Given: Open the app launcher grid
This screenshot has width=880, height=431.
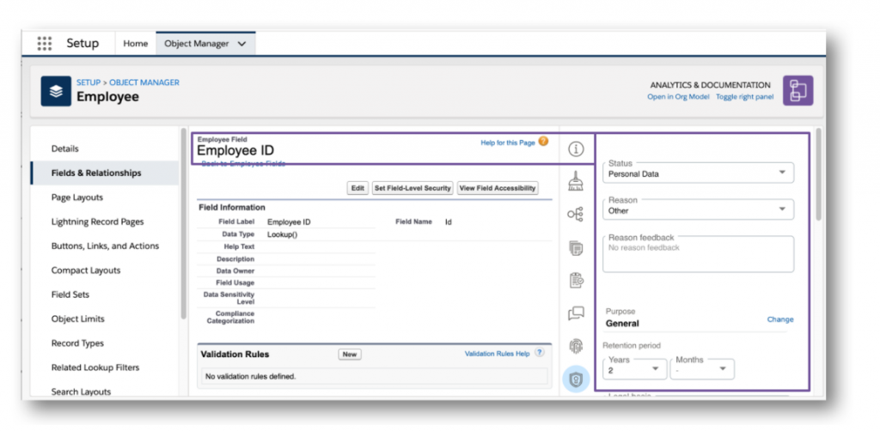Looking at the screenshot, I should [45, 43].
